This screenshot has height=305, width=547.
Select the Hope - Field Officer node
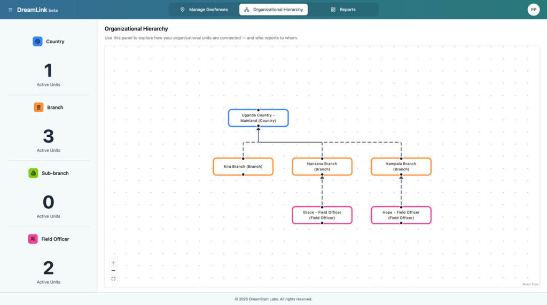(x=401, y=215)
